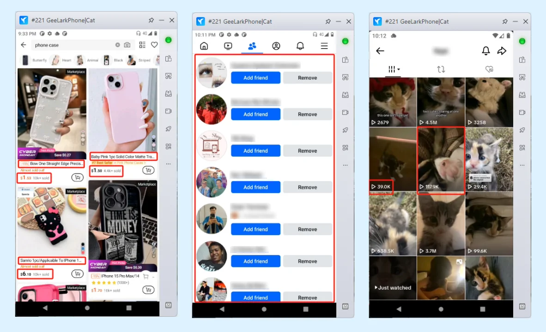Play the kitten video with 29.4K views

(489, 159)
